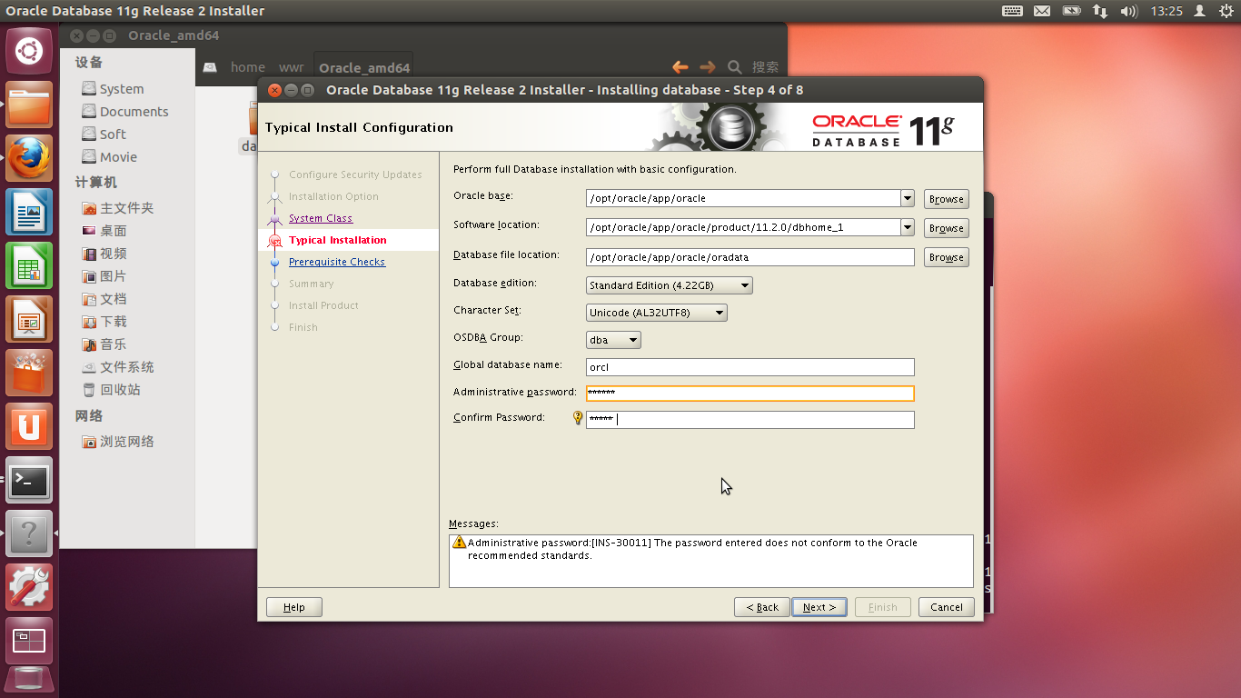Open the OSDBA Group dropdown

click(x=613, y=340)
